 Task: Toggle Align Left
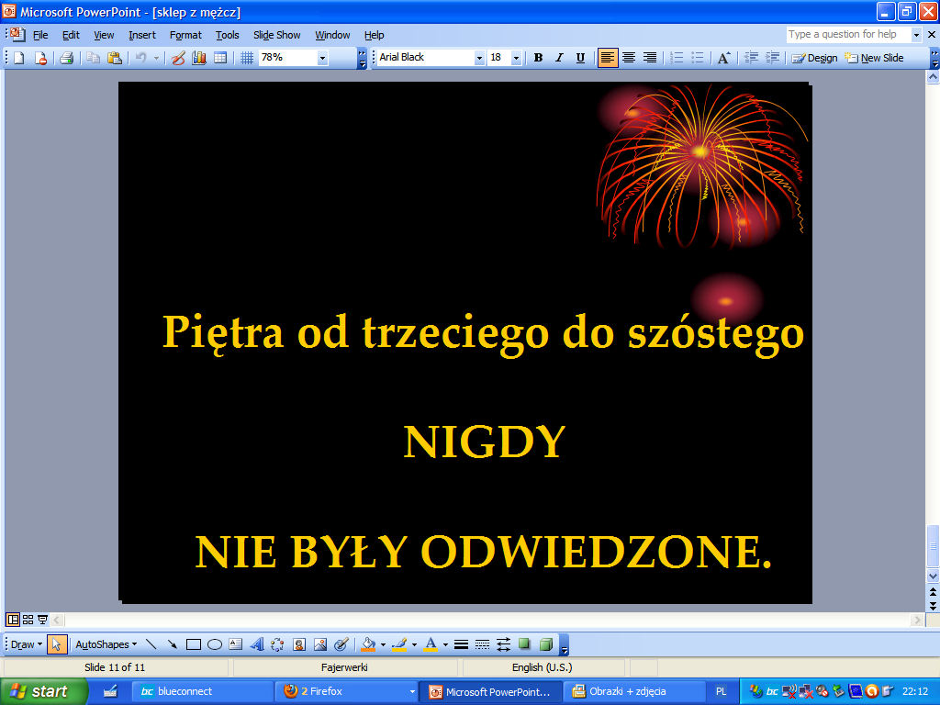pyautogui.click(x=608, y=58)
